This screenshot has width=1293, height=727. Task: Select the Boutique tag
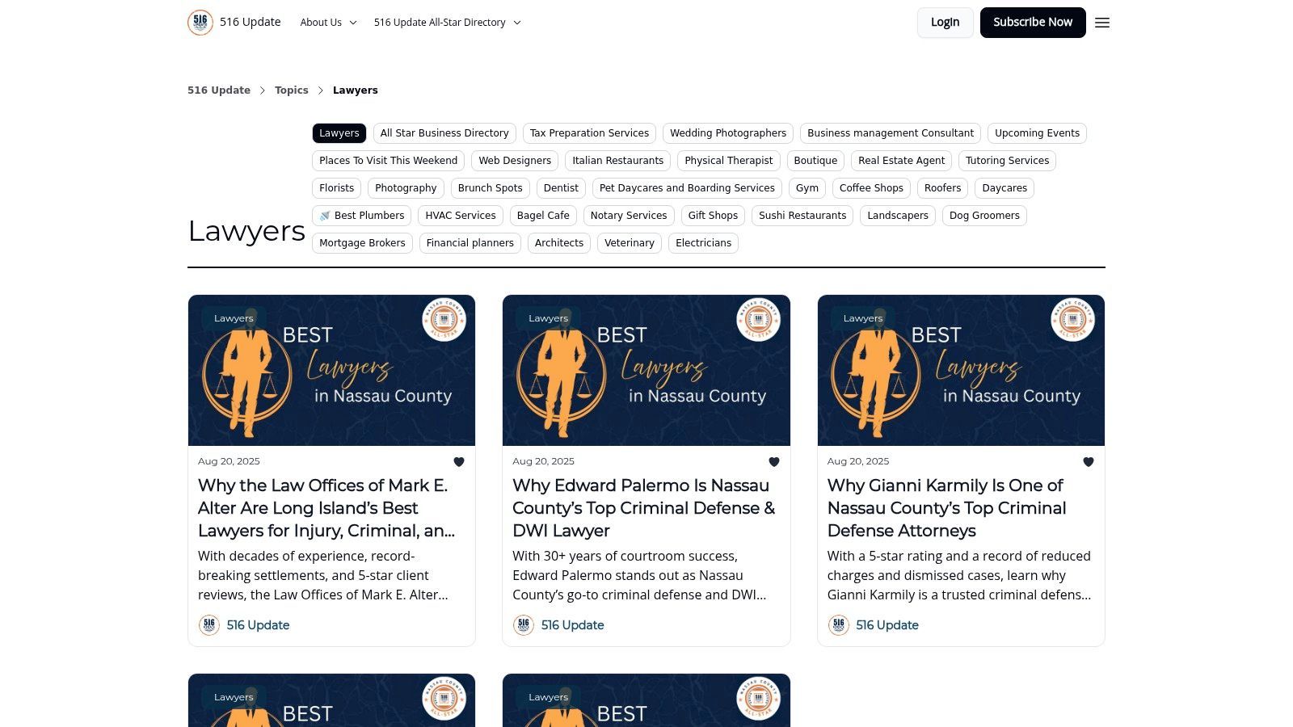tap(815, 161)
